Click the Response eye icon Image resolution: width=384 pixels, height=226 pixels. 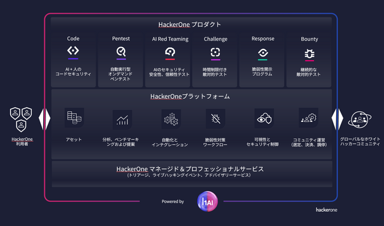pyautogui.click(x=263, y=52)
